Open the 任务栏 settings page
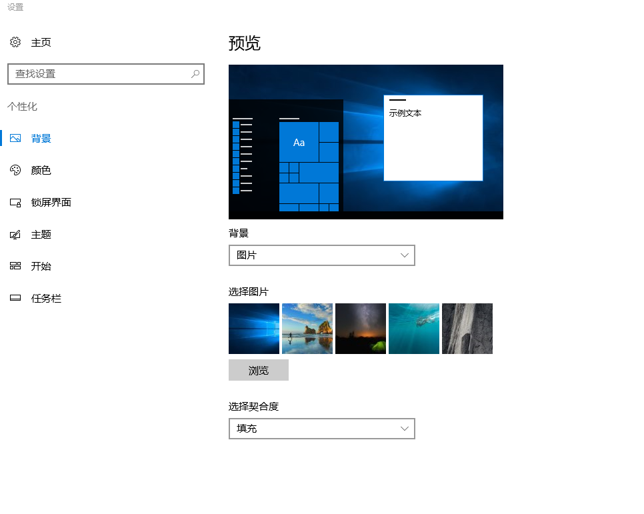Image resolution: width=644 pixels, height=514 pixels. [46, 298]
